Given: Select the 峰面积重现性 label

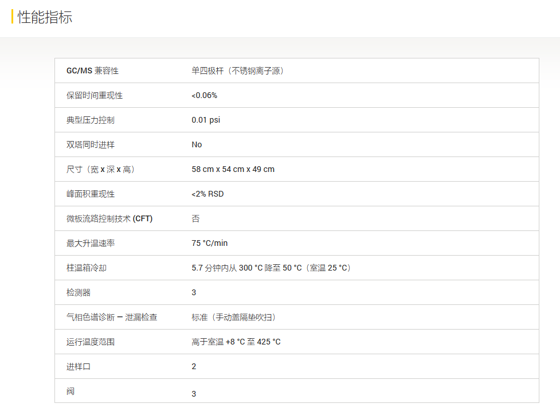Looking at the screenshot, I should (x=91, y=194).
